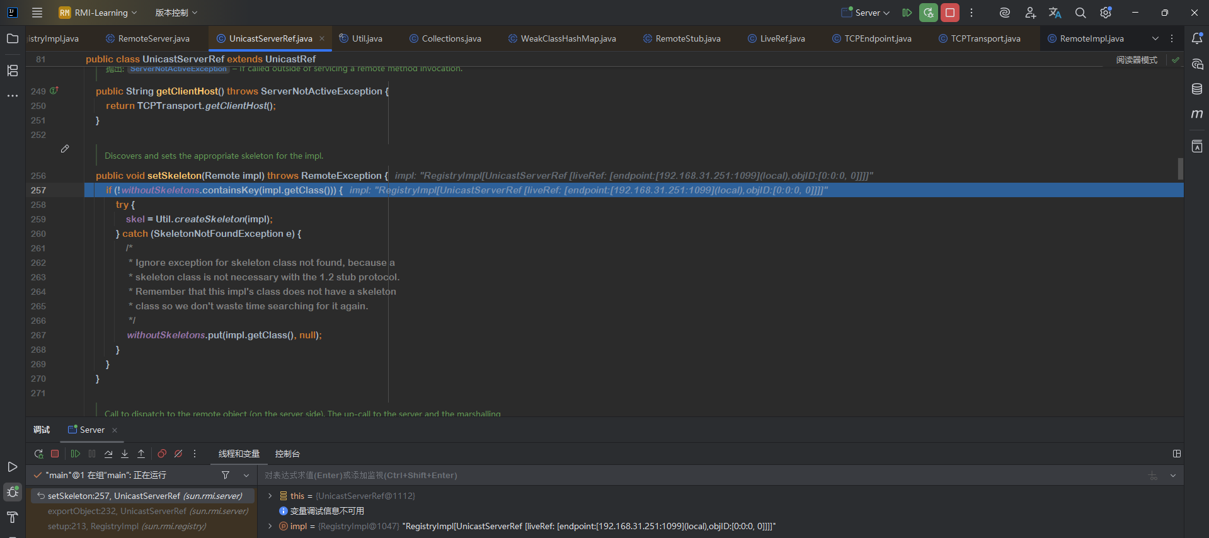
Task: Open the View Breakpoints dialog icon
Action: coord(162,454)
